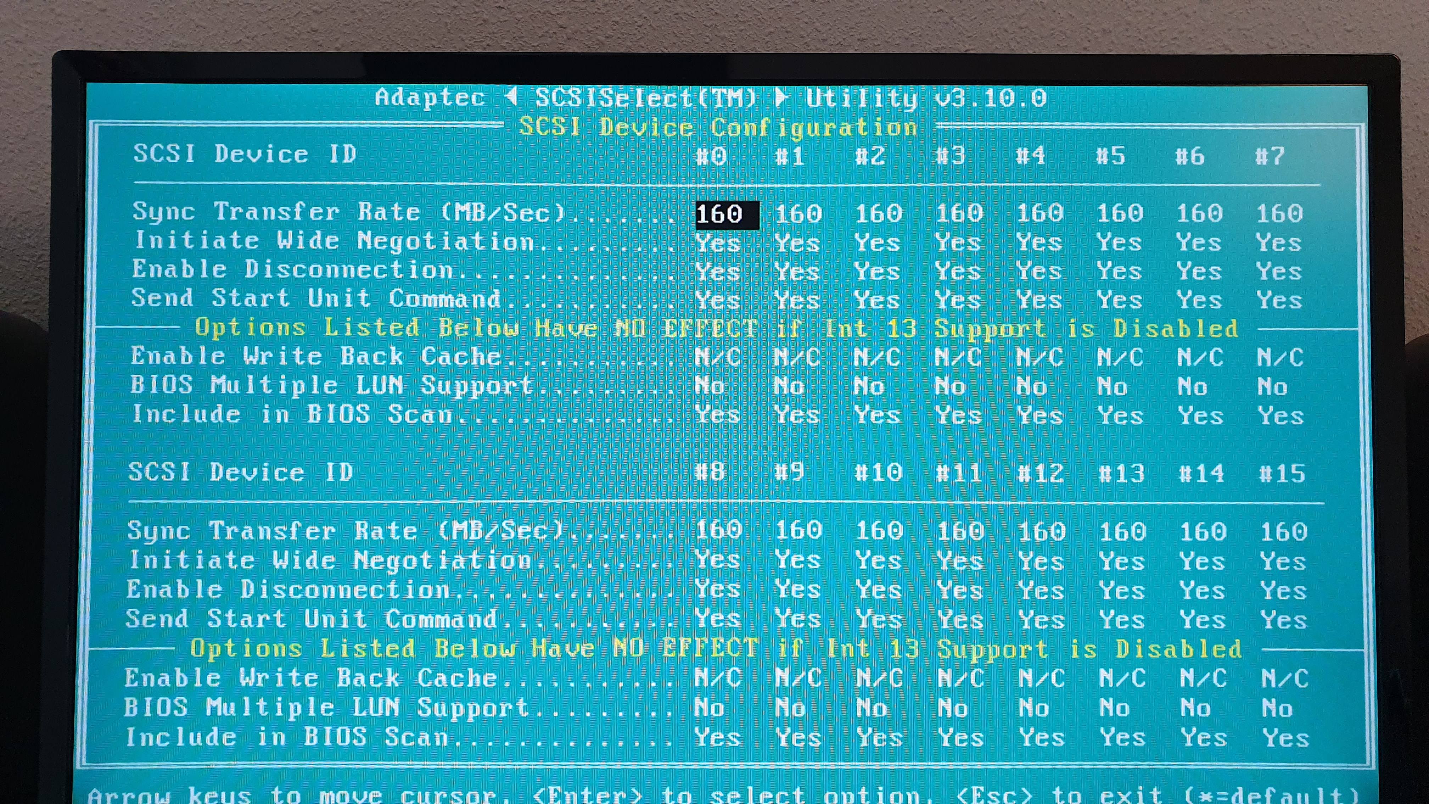The height and width of the screenshot is (804, 1429).
Task: Toggle Send Start Unit Command for device #5
Action: coord(1119,300)
